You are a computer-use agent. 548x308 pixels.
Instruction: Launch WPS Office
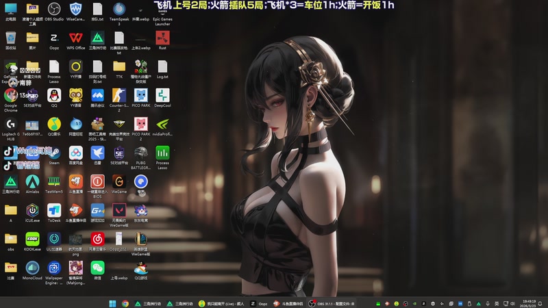[x=76, y=40]
